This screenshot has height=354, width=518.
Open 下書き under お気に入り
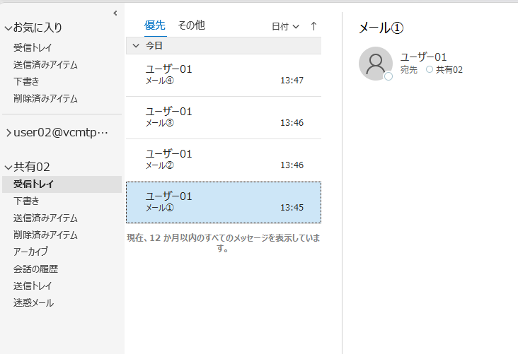pyautogui.click(x=26, y=81)
